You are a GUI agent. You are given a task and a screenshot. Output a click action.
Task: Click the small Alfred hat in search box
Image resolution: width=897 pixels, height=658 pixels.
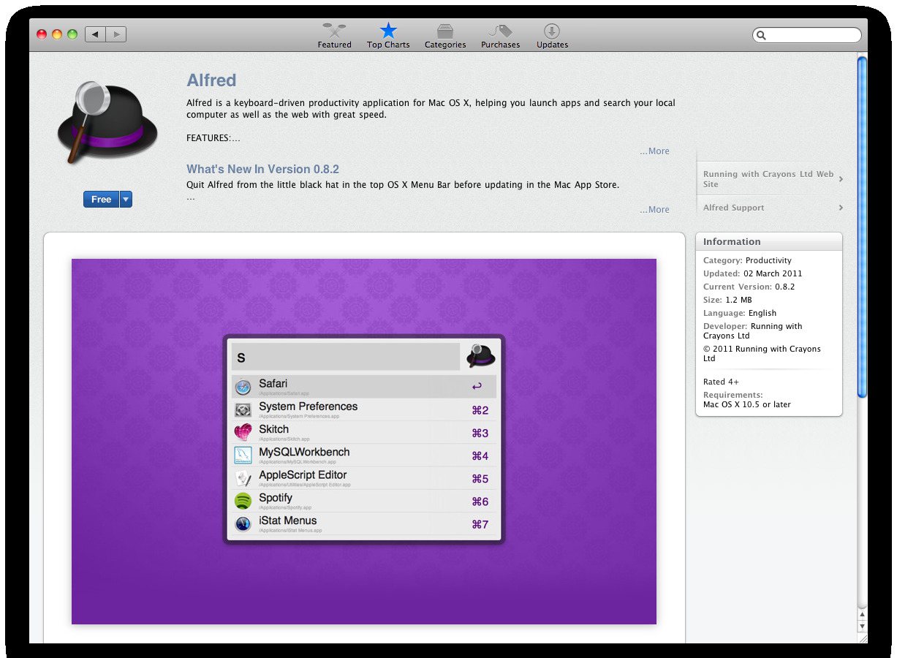[481, 356]
